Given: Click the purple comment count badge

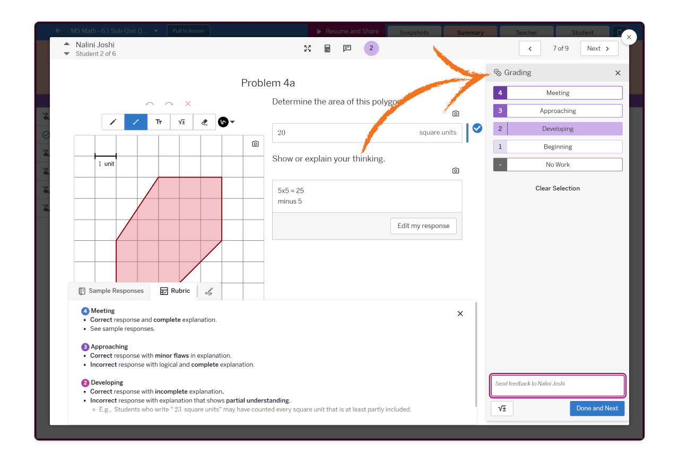Looking at the screenshot, I should 371,48.
